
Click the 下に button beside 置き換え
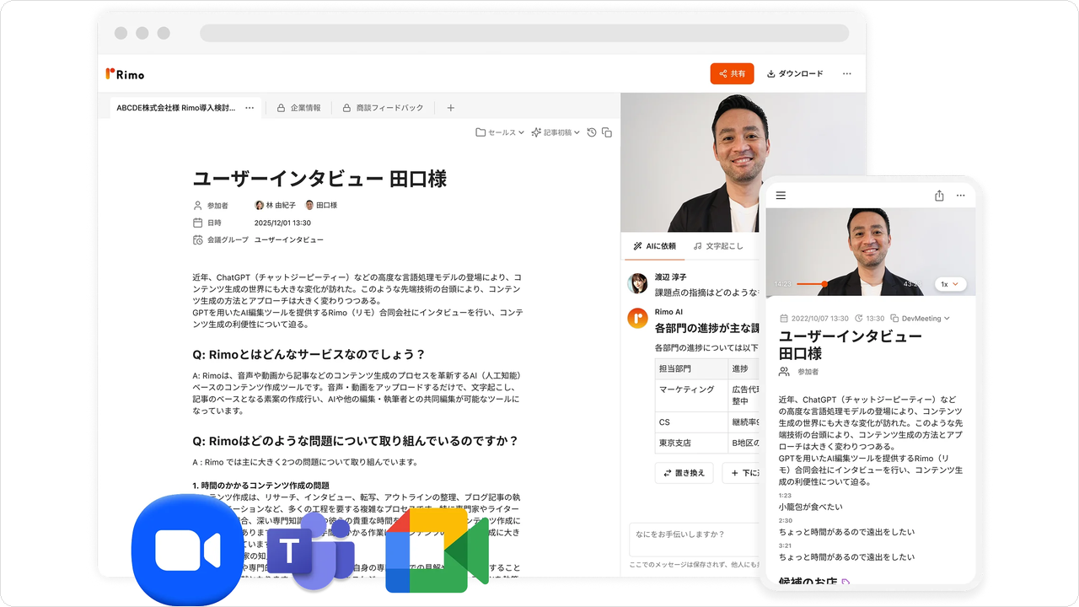pos(741,473)
